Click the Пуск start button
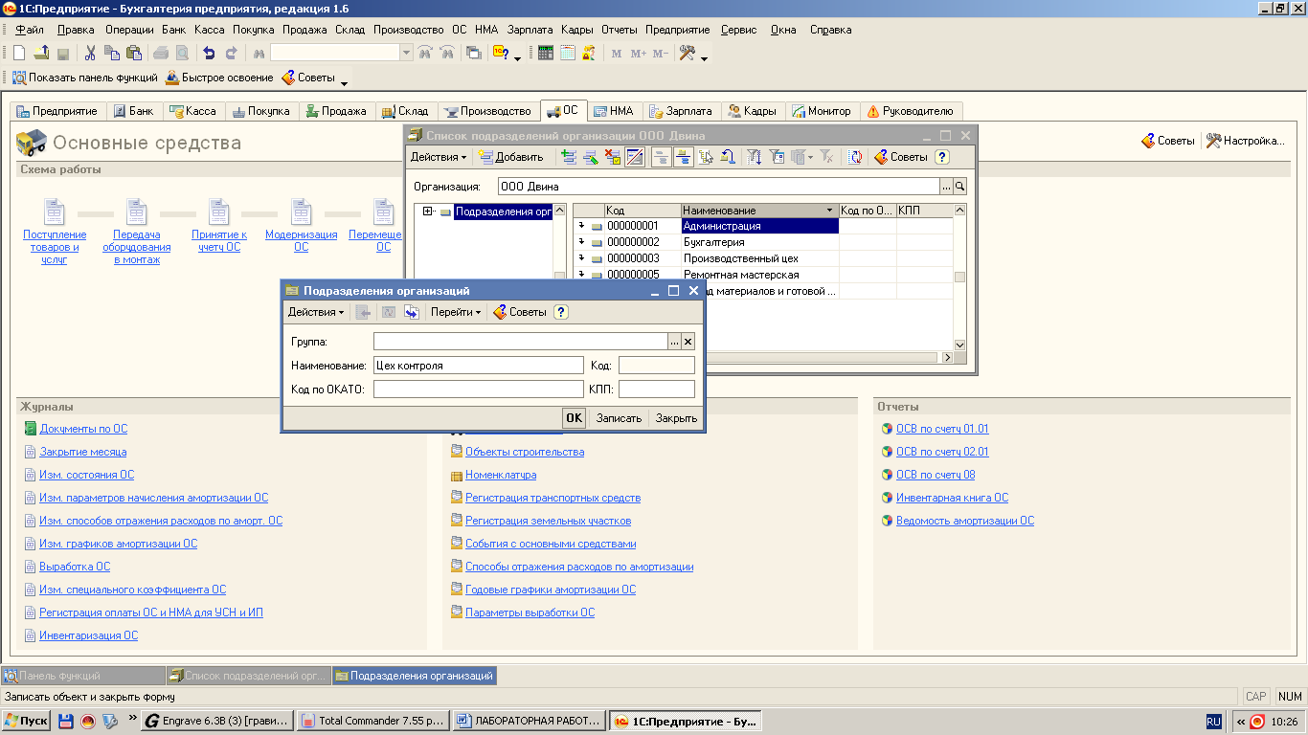The height and width of the screenshot is (735, 1308). [x=27, y=721]
